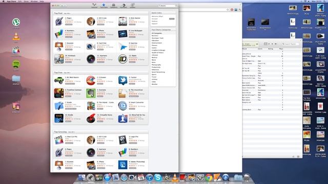Open iPhoto icon in Top Paid
The height and width of the screenshot is (184, 328).
(x=91, y=34)
